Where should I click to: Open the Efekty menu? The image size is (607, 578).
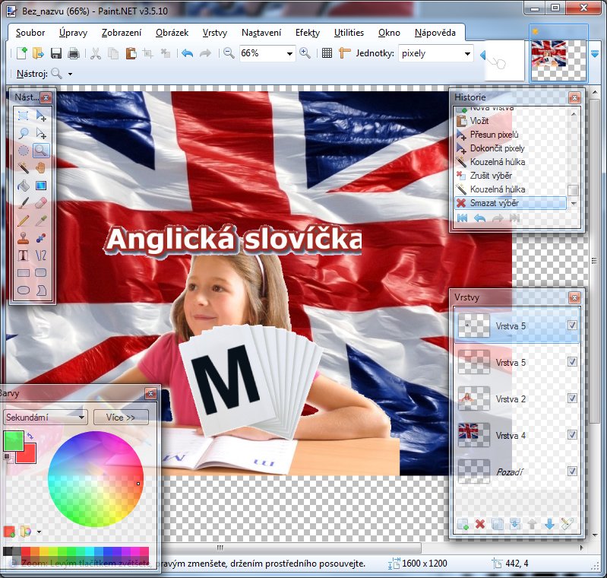(x=308, y=33)
